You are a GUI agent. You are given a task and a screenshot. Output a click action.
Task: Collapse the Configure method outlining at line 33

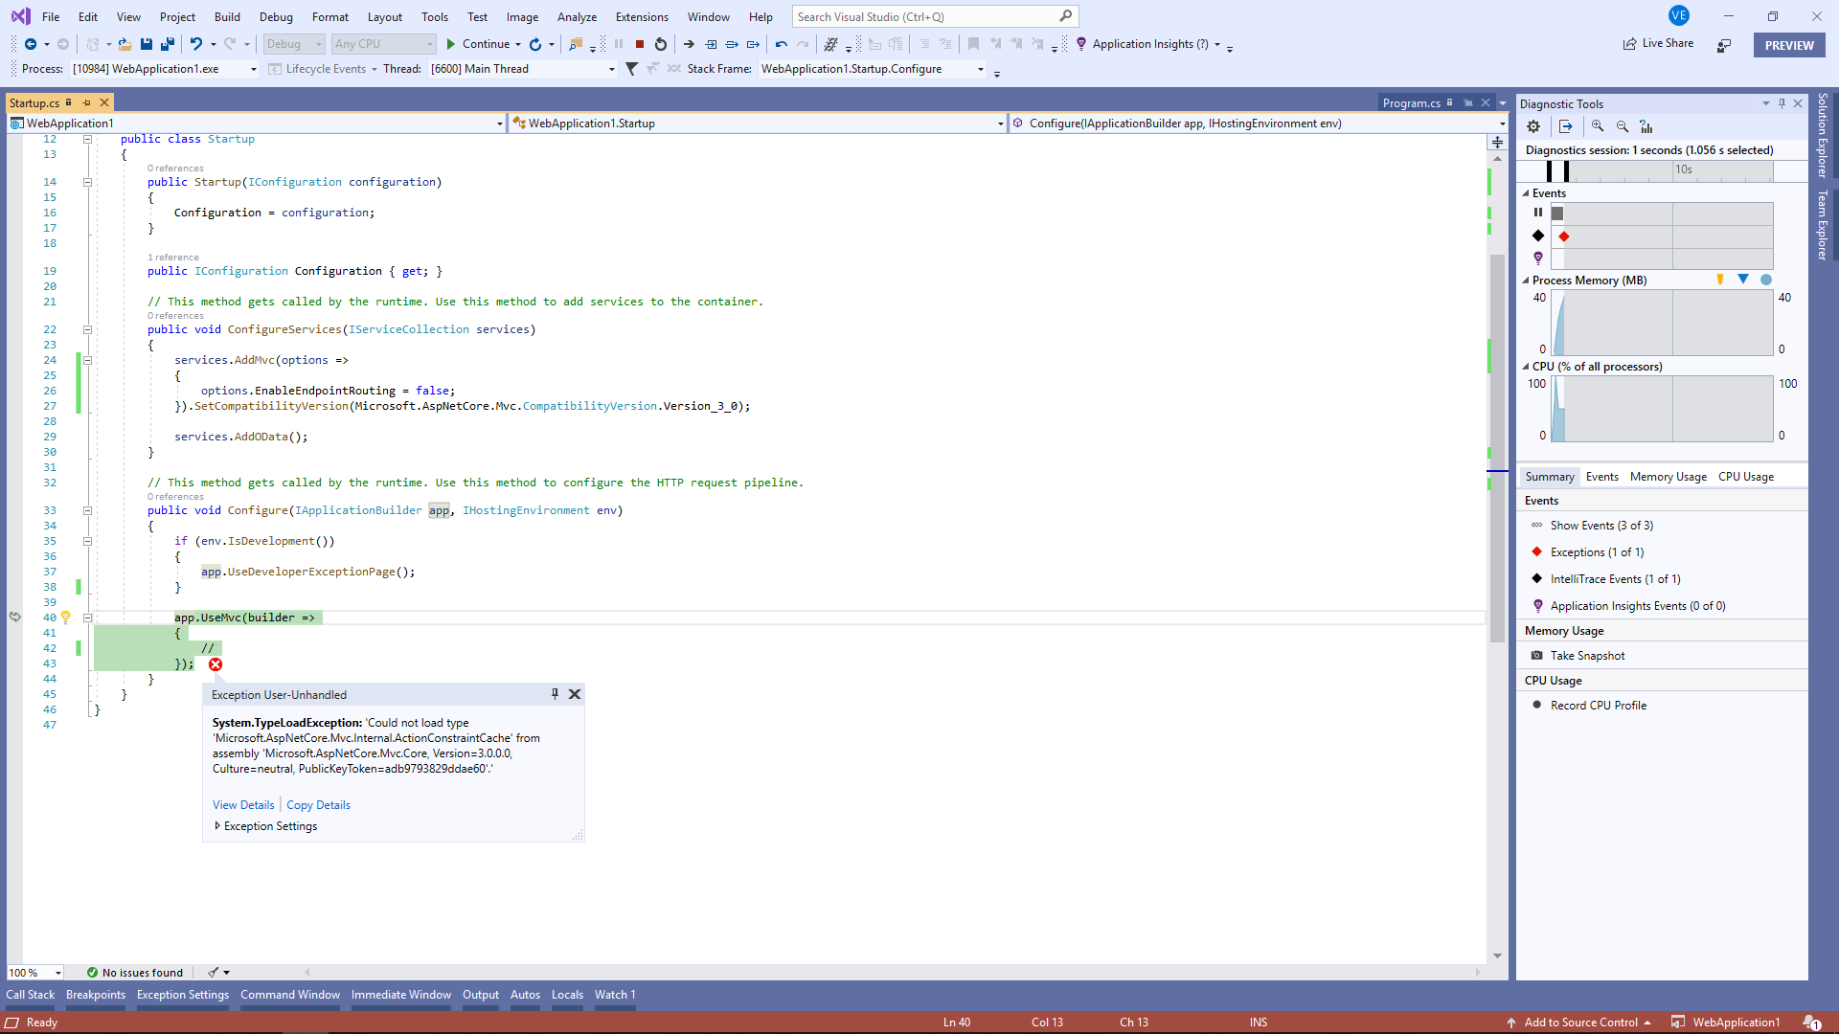coord(87,510)
